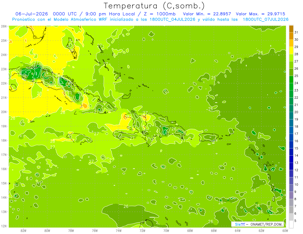
Task: Click the '19N' latitude label
Action: pyautogui.click(x=4, y=126)
